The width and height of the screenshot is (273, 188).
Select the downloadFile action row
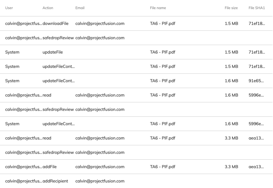tap(136, 23)
